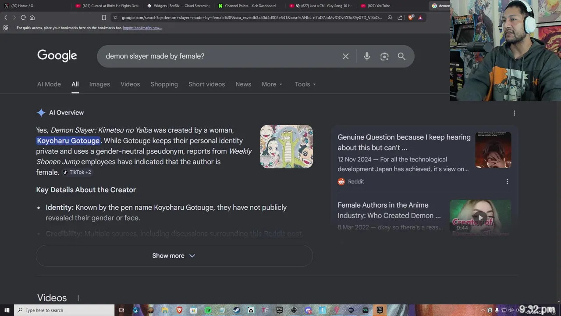Go back using the browser back arrow
The image size is (561, 316).
coord(6,18)
